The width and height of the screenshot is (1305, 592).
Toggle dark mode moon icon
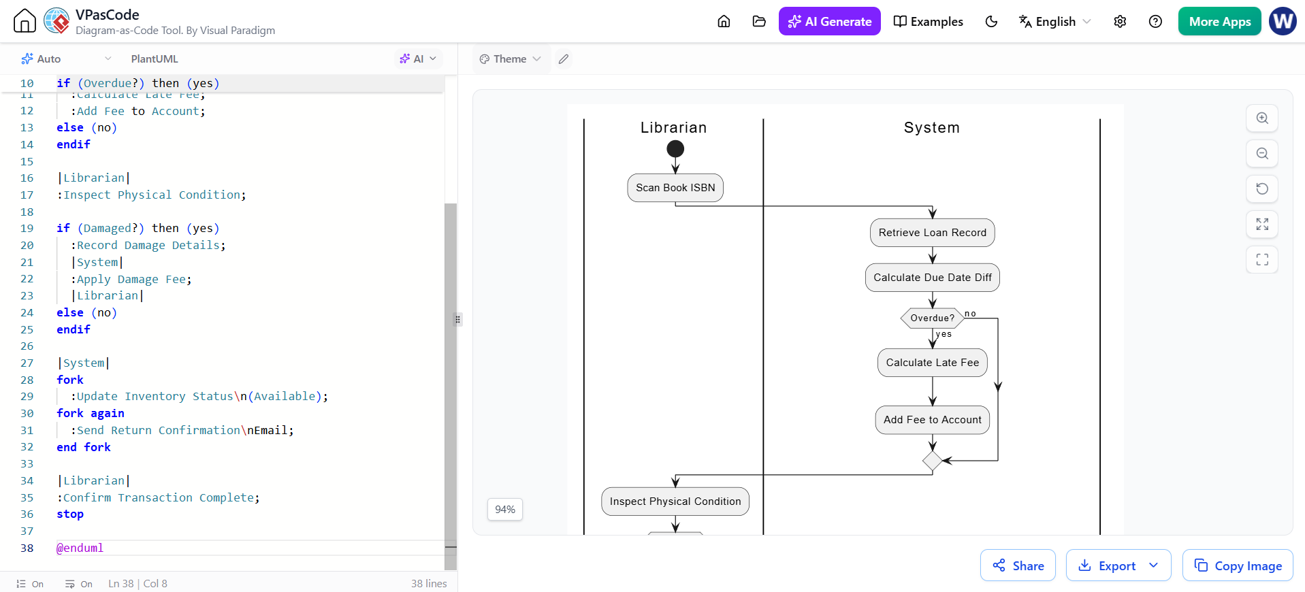pyautogui.click(x=991, y=21)
